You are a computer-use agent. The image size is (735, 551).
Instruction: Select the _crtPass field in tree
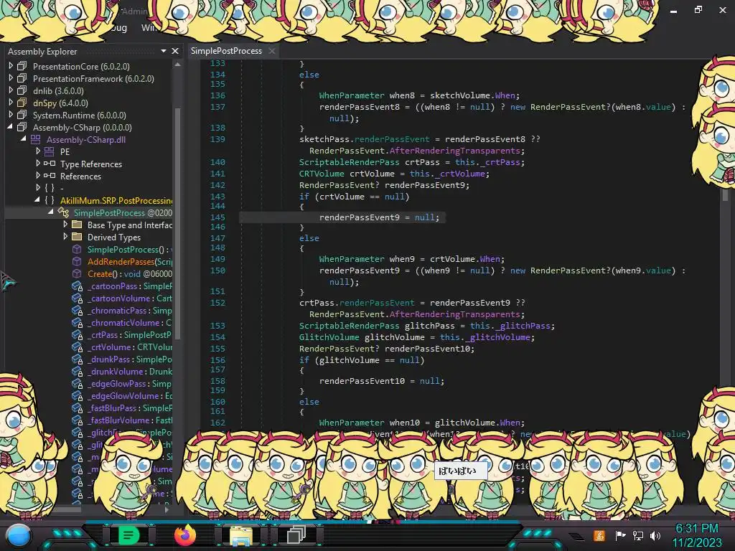pos(130,334)
